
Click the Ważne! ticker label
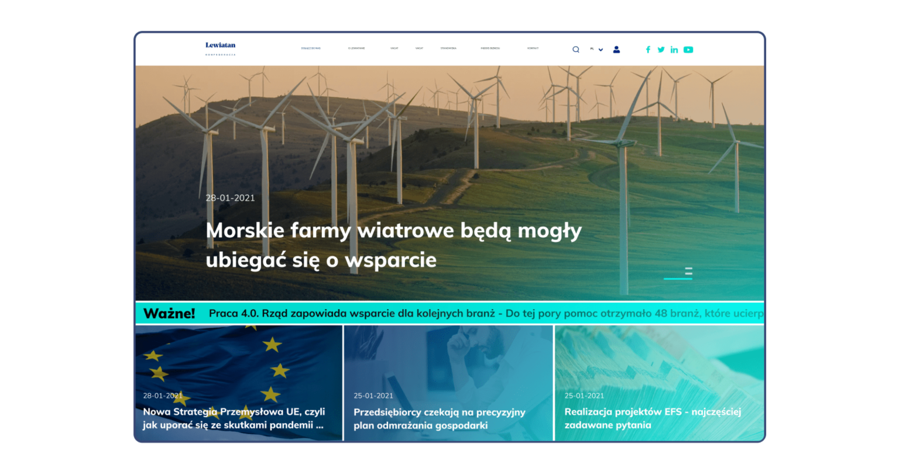169,313
